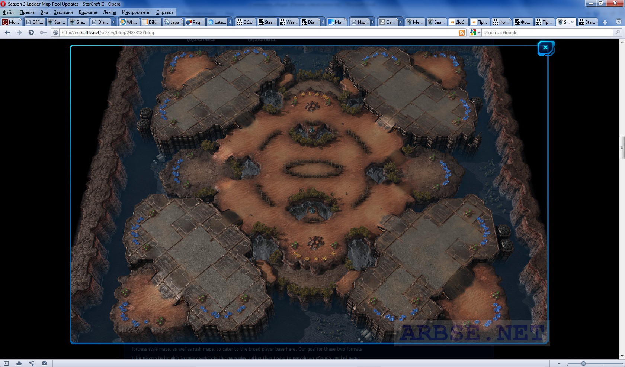625x367 pixels.
Task: Expand the tab group after 'Изд...' tab
Action: (x=373, y=22)
